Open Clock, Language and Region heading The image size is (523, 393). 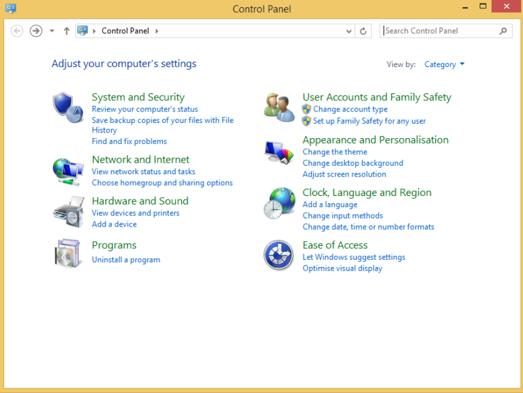point(367,193)
